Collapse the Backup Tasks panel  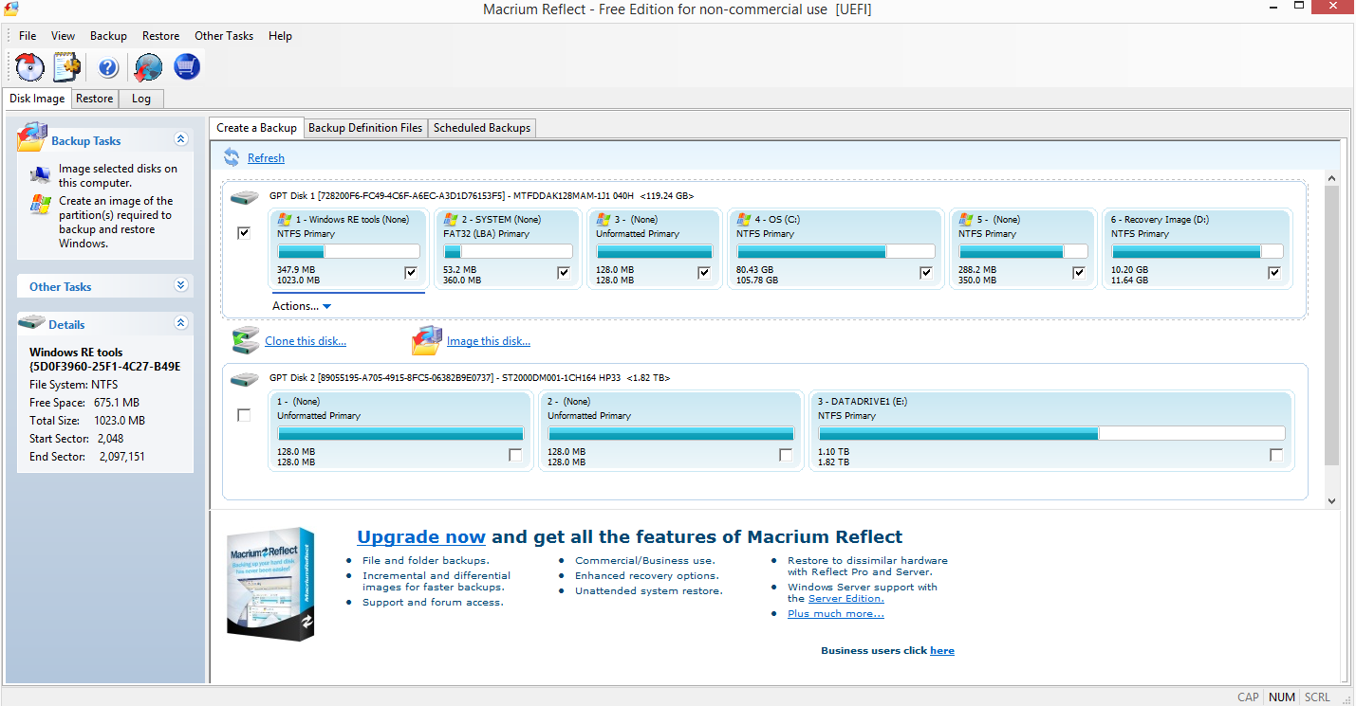click(181, 139)
